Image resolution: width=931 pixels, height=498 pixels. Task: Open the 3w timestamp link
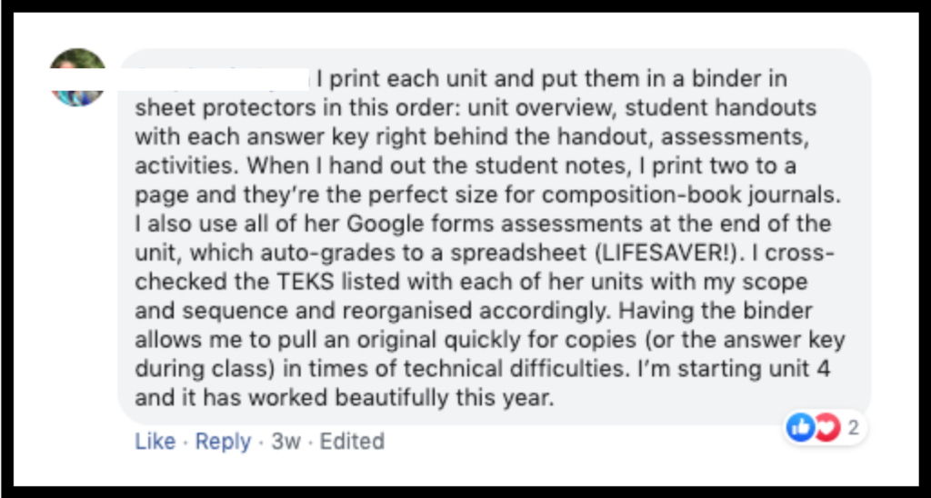286,442
